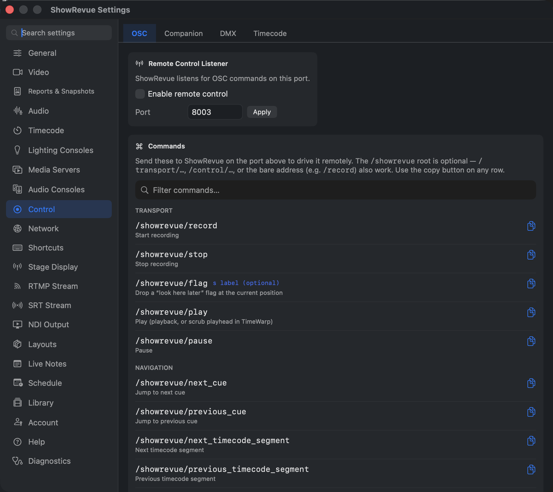Click the /showrevue/pause address text
This screenshot has width=553, height=492.
point(174,341)
